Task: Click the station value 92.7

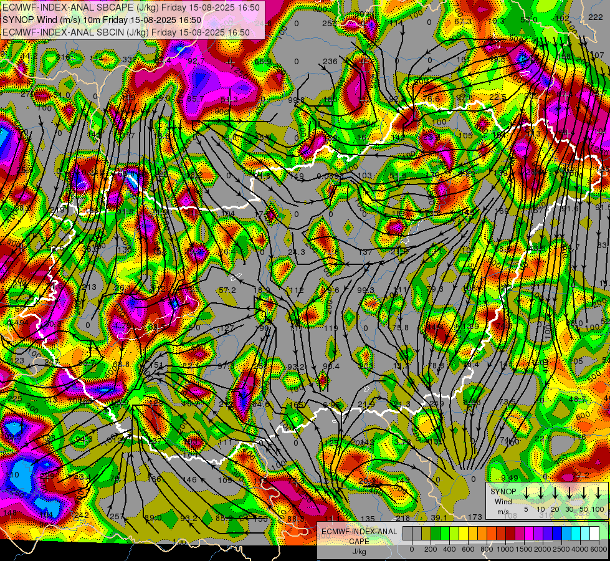Action: tap(196, 61)
